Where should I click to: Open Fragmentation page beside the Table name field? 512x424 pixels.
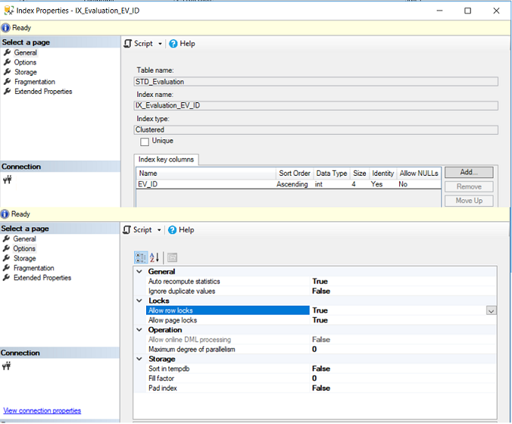(34, 82)
